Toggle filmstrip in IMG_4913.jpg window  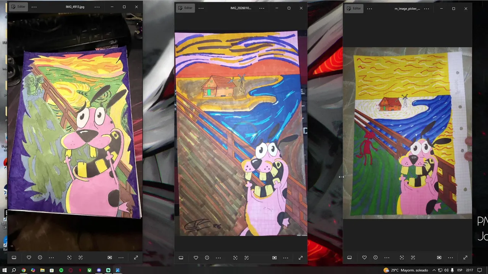point(14,258)
